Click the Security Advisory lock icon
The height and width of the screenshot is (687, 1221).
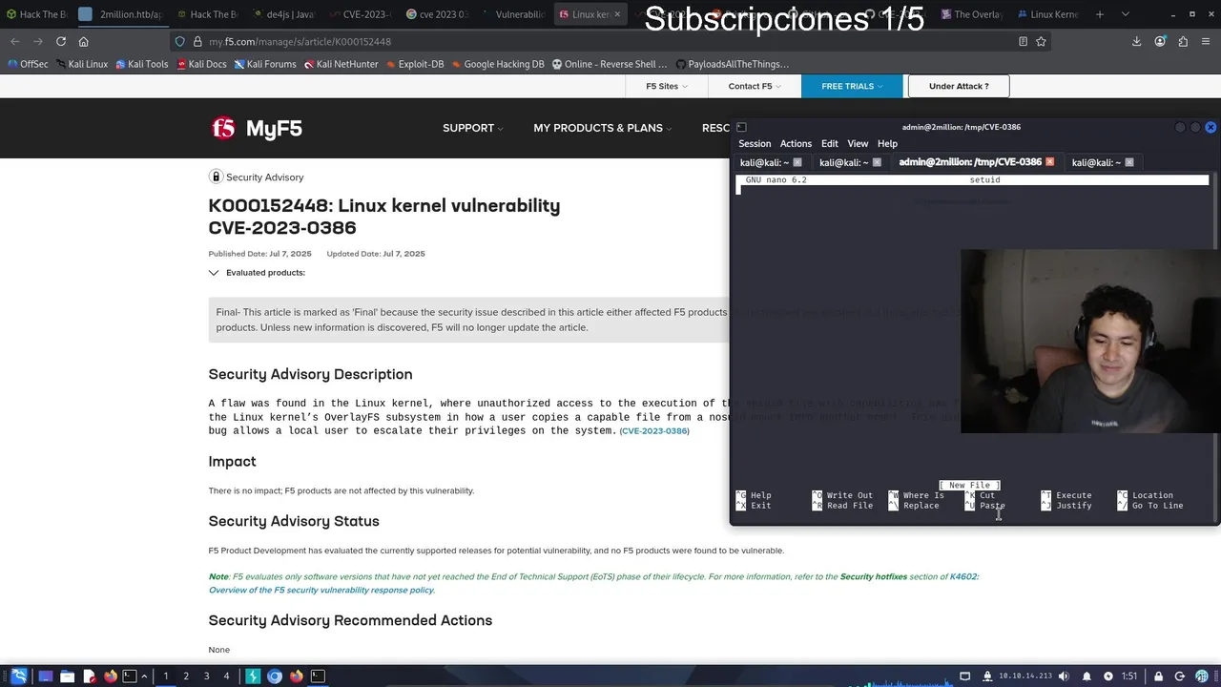[x=216, y=177]
